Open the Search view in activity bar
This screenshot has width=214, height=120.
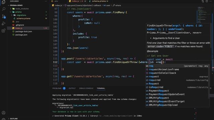(x=4, y=9)
